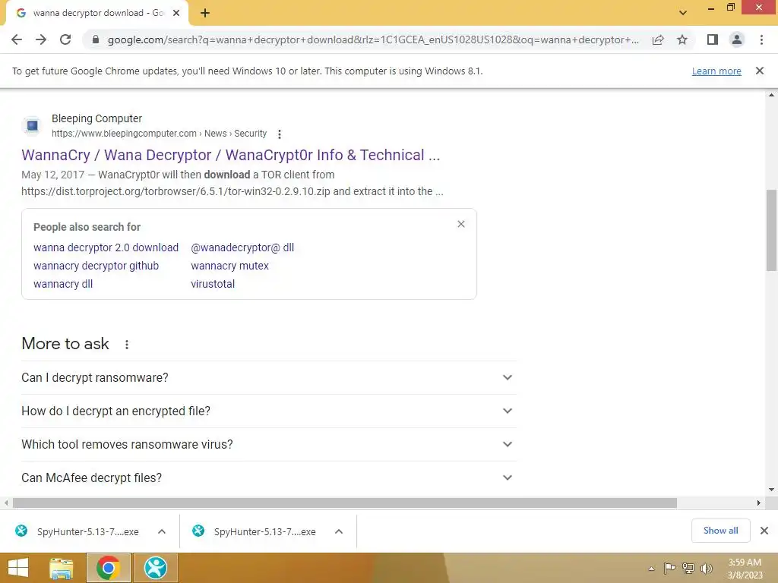Focus the address bar URL field

tap(373, 39)
